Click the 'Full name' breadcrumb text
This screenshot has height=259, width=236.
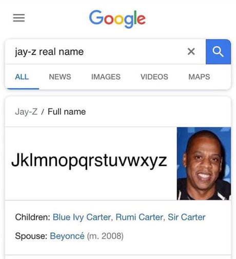67,112
